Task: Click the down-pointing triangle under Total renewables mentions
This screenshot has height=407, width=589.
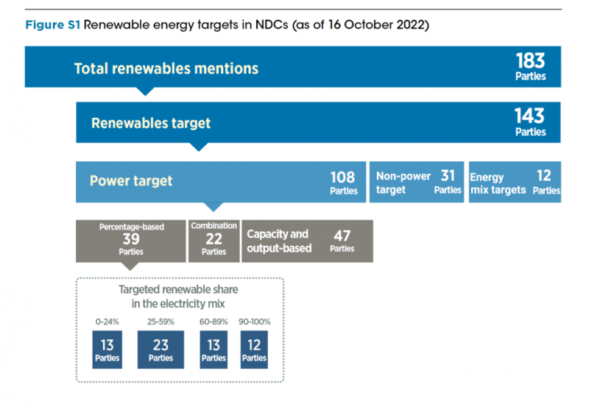Action: coord(146,91)
